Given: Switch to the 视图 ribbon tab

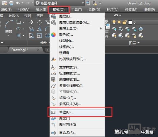Looking at the screenshot, I should coord(28,16).
